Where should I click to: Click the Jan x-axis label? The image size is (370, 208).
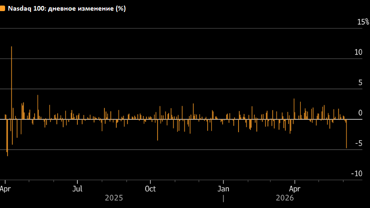pyautogui.click(x=223, y=189)
